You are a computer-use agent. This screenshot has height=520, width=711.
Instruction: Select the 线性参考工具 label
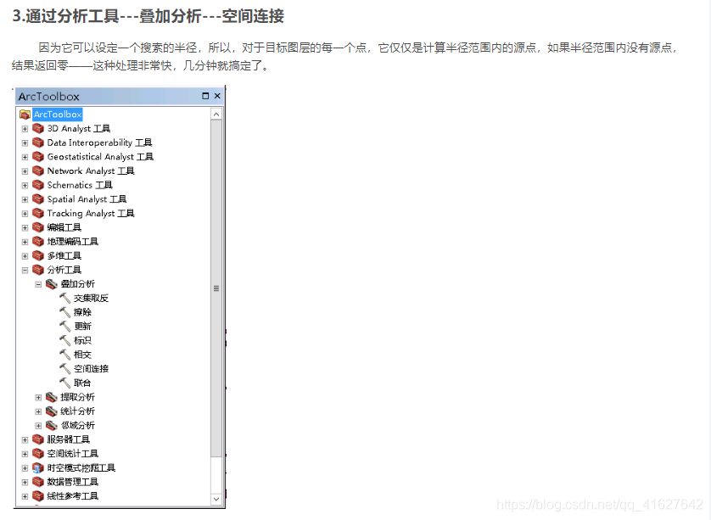73,496
